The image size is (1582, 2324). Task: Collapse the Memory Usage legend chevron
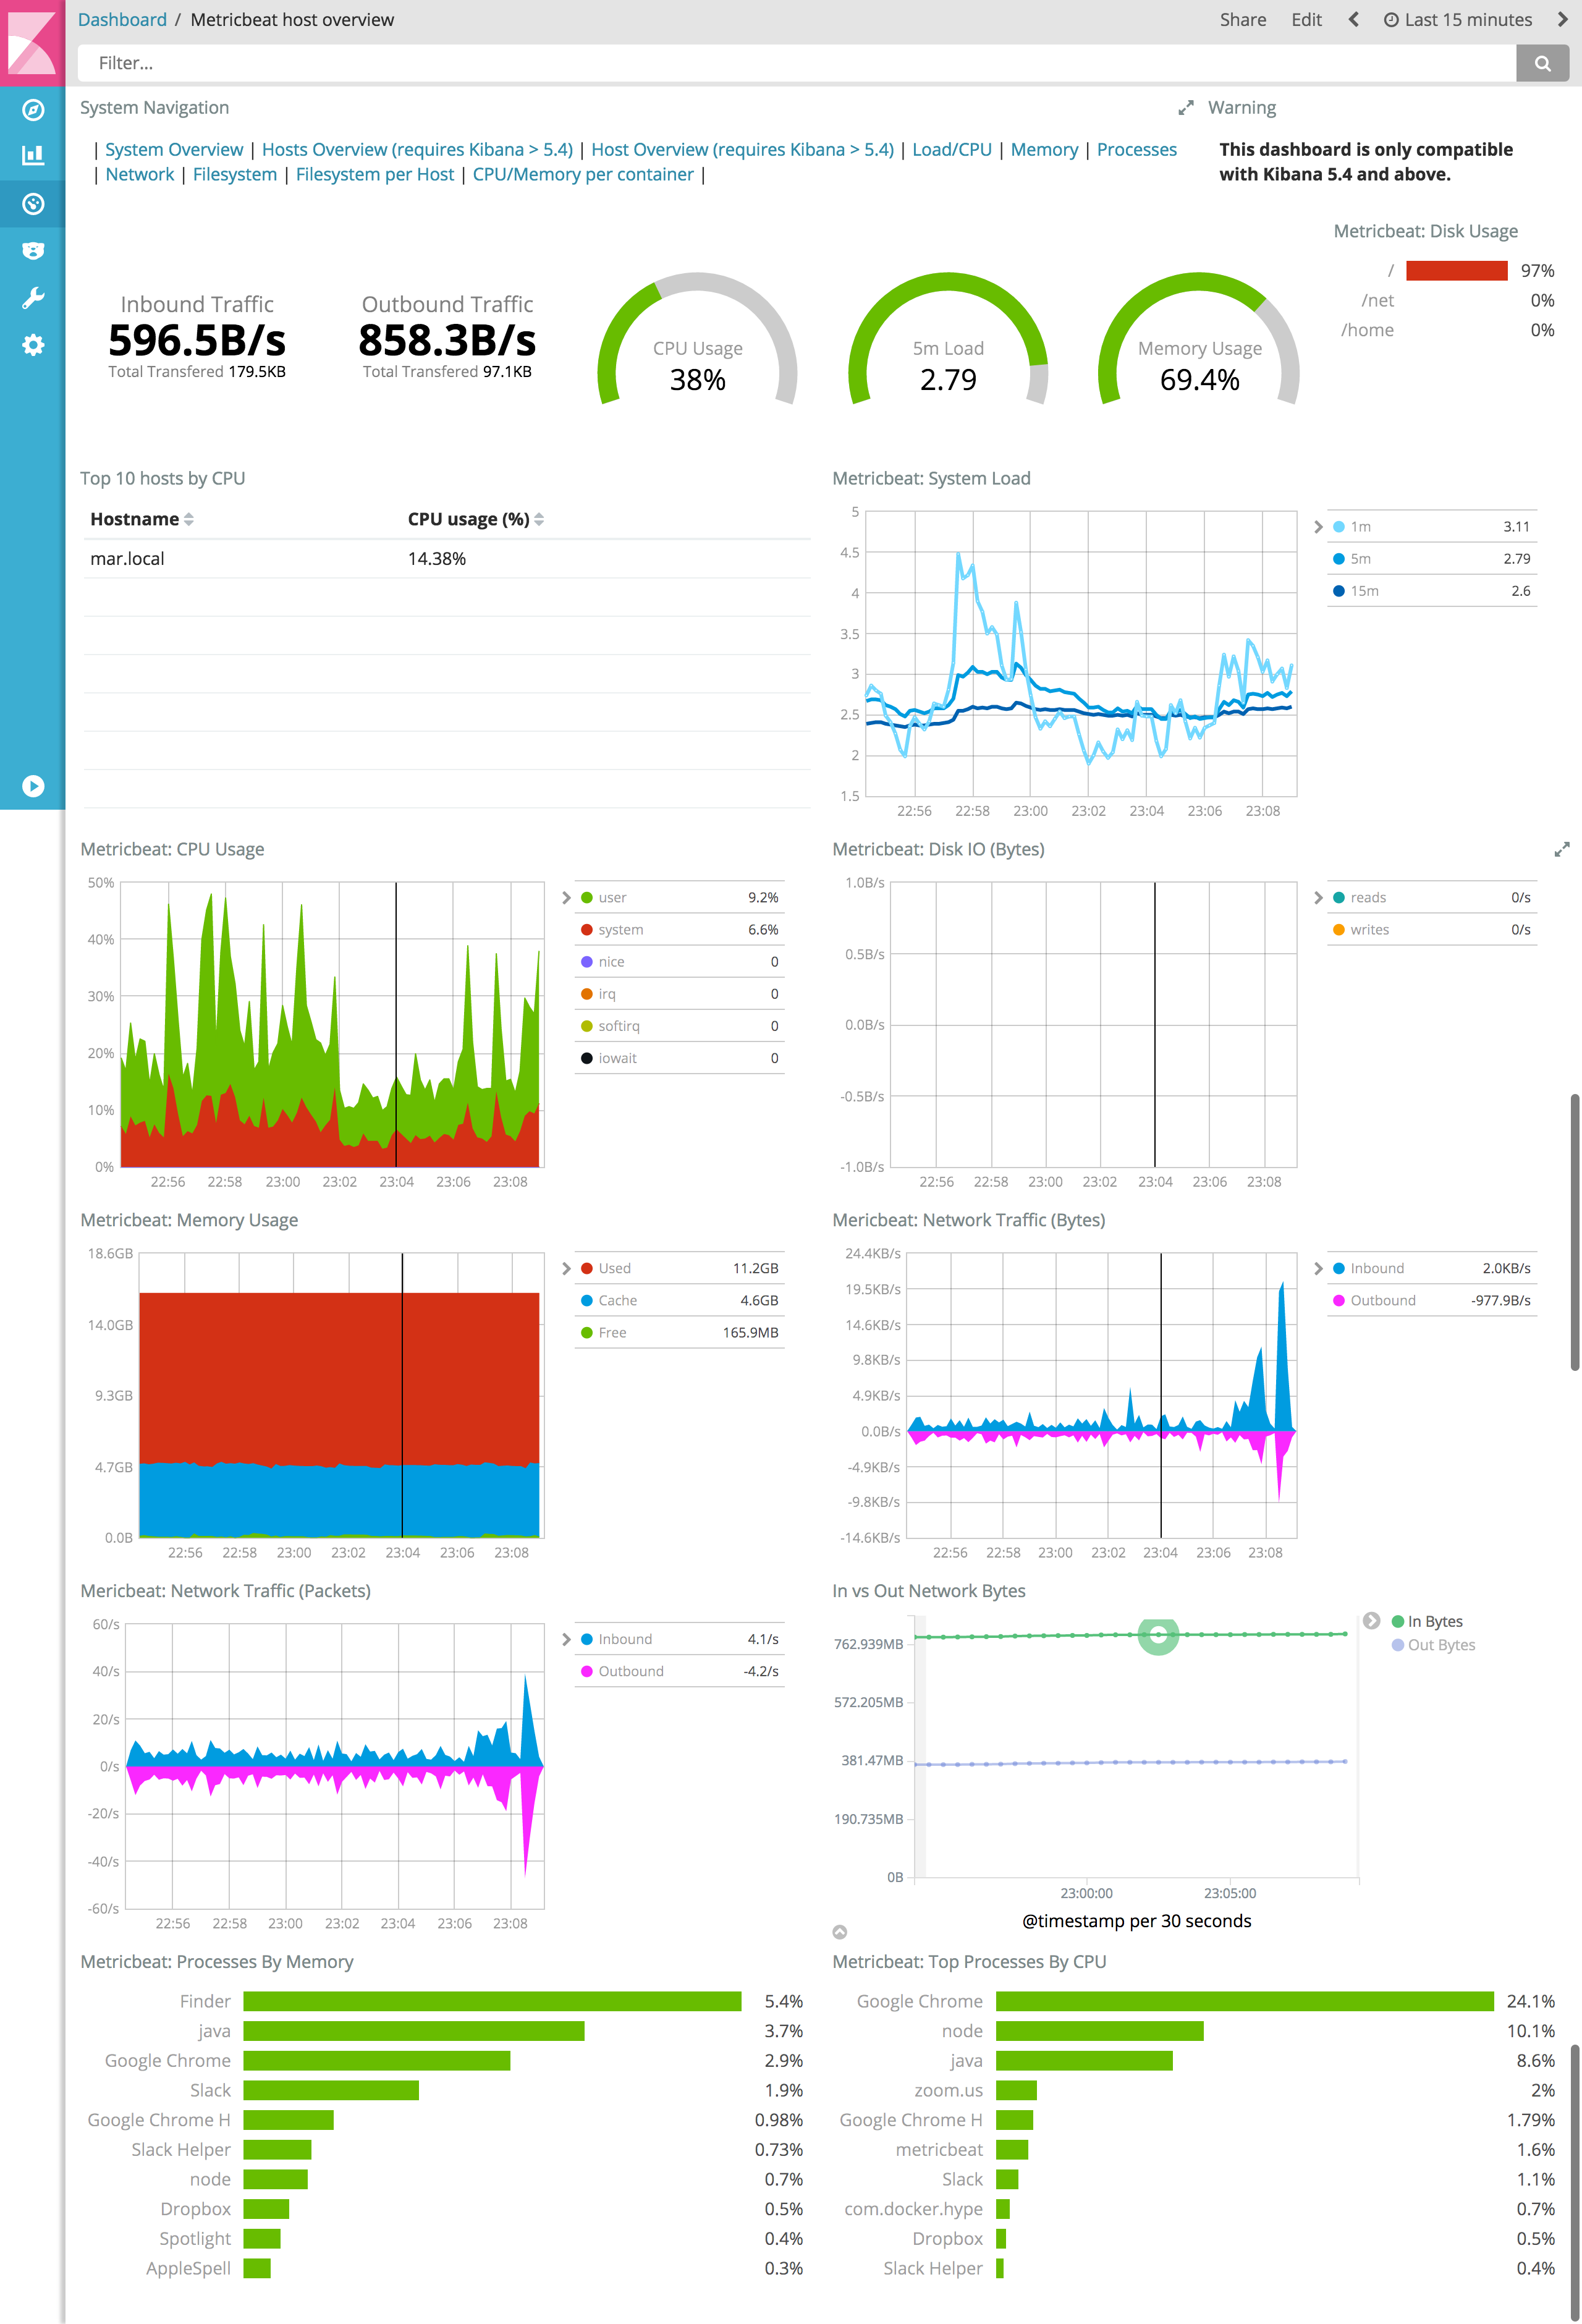[566, 1269]
